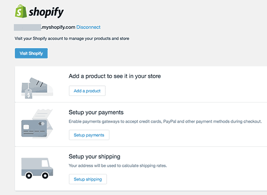Click the delivery truck illustration
Viewport: 267px width, 195px height.
pos(37,168)
